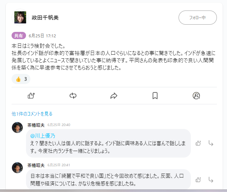Click 茶橋昭夫's avatar on the first comment
Viewport: 227px width, 192px height.
[17, 128]
